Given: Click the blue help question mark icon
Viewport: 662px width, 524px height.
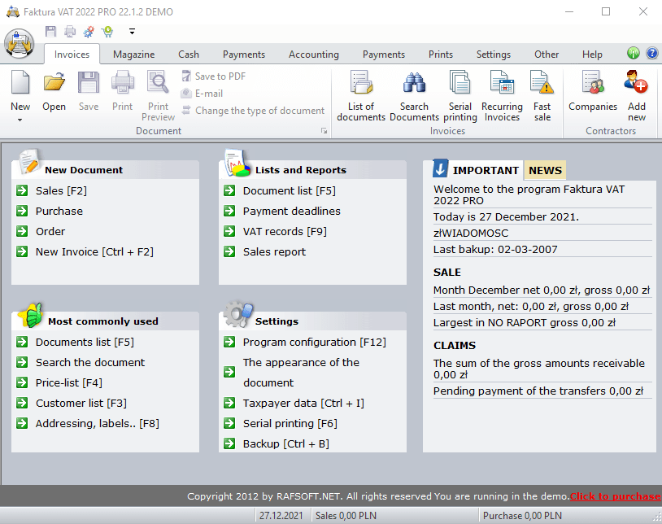Looking at the screenshot, I should (652, 54).
